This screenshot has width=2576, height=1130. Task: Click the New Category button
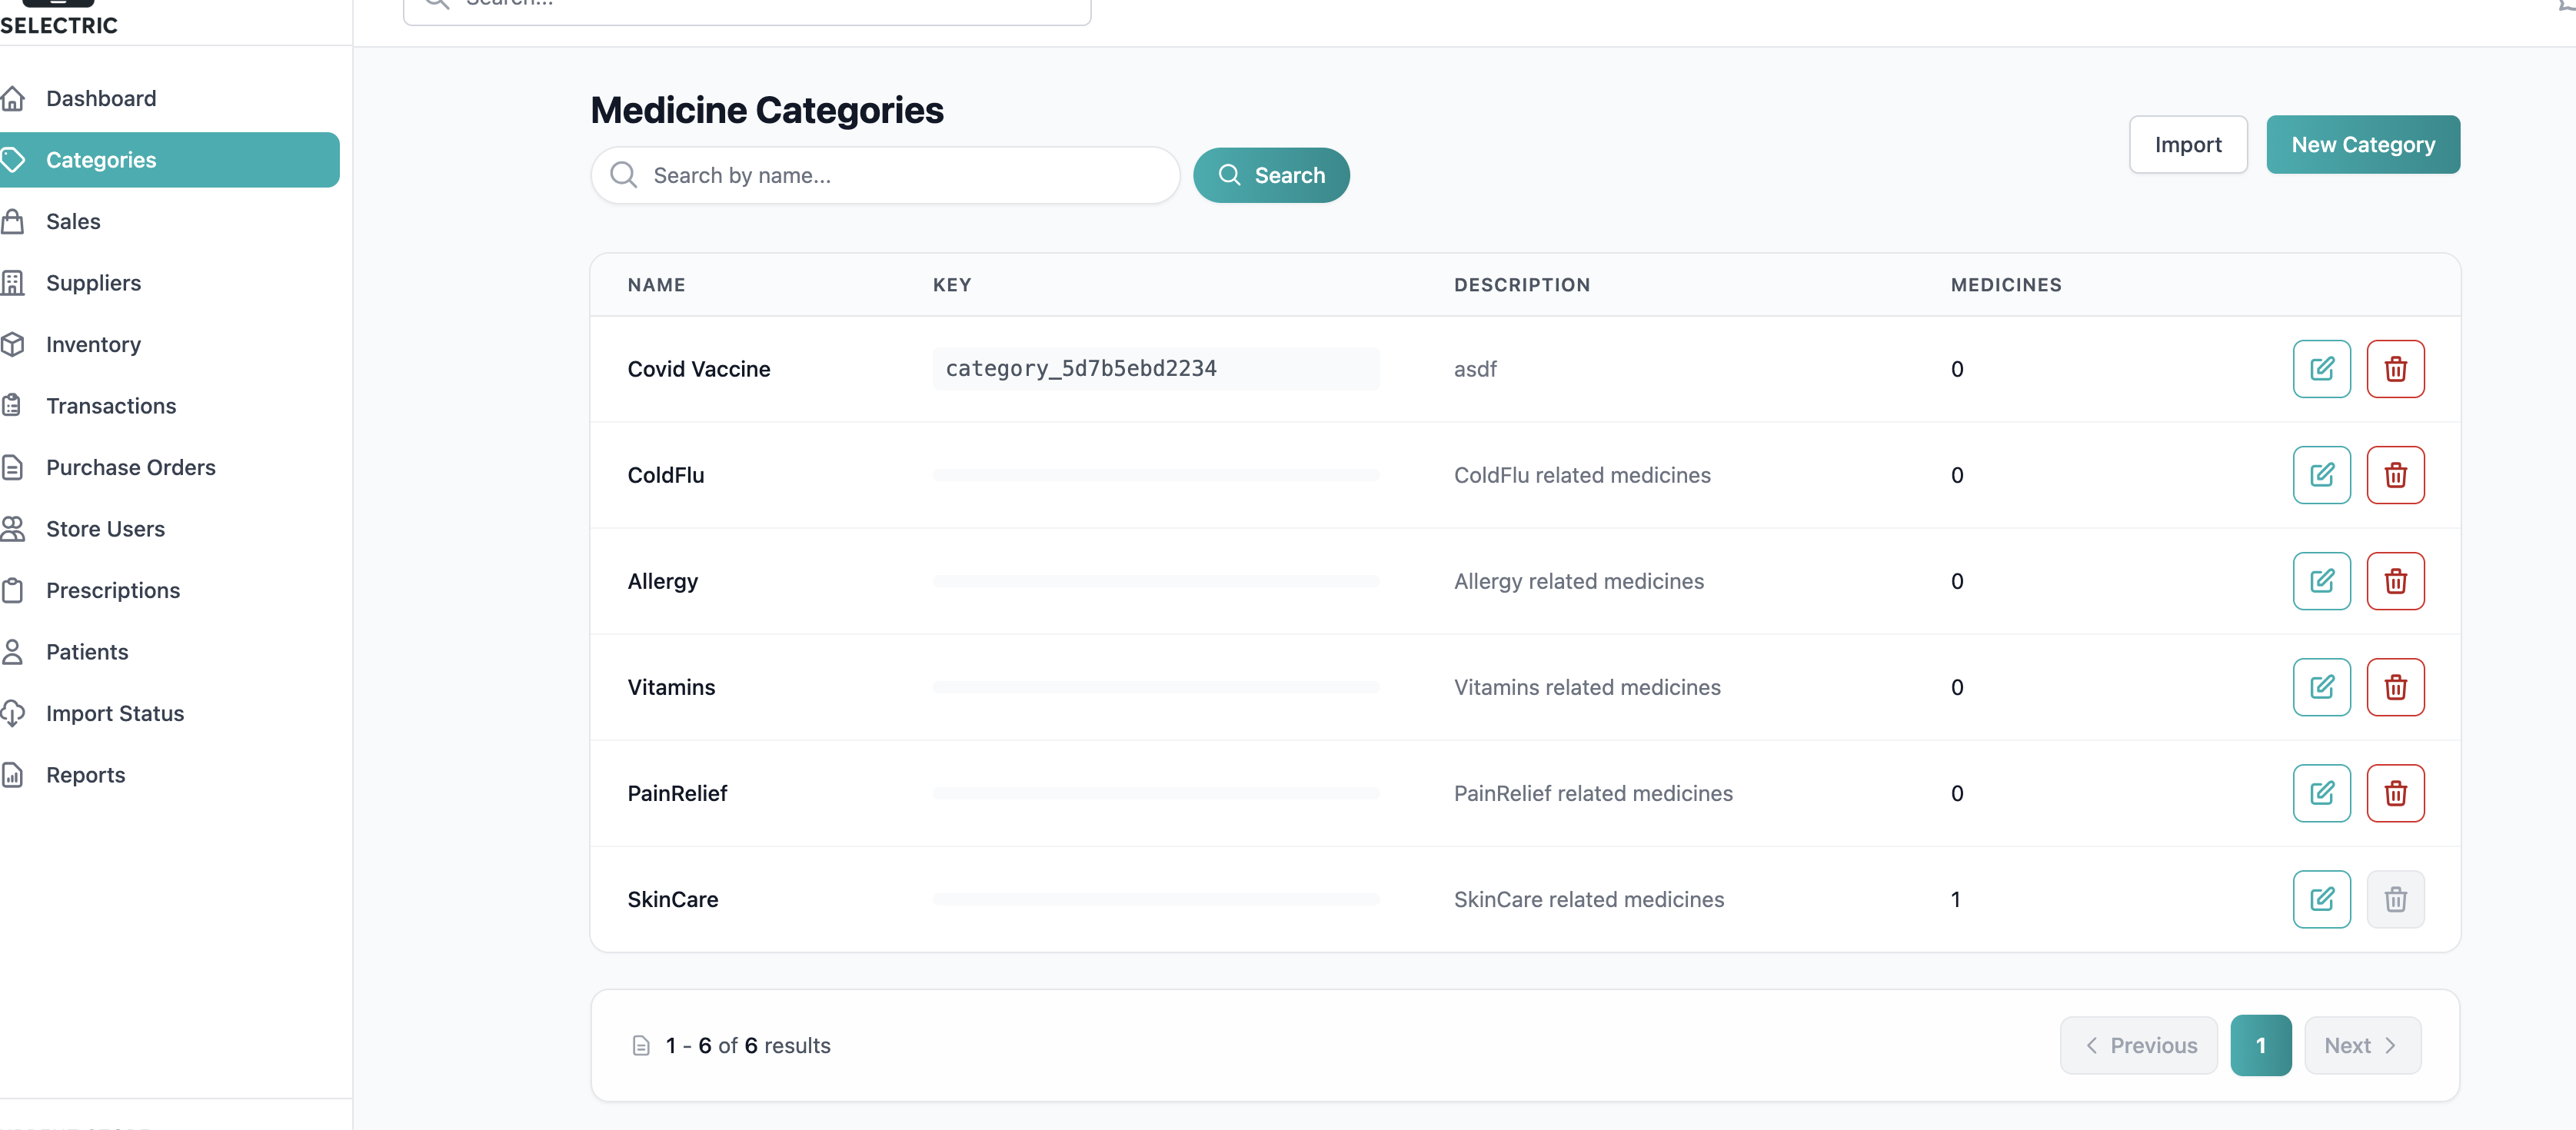2362,144
